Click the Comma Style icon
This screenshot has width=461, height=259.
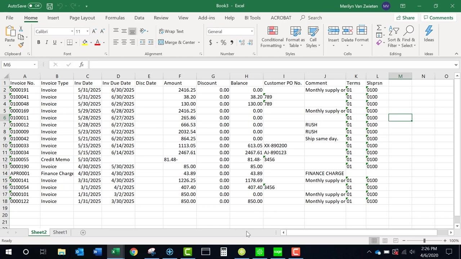232,42
